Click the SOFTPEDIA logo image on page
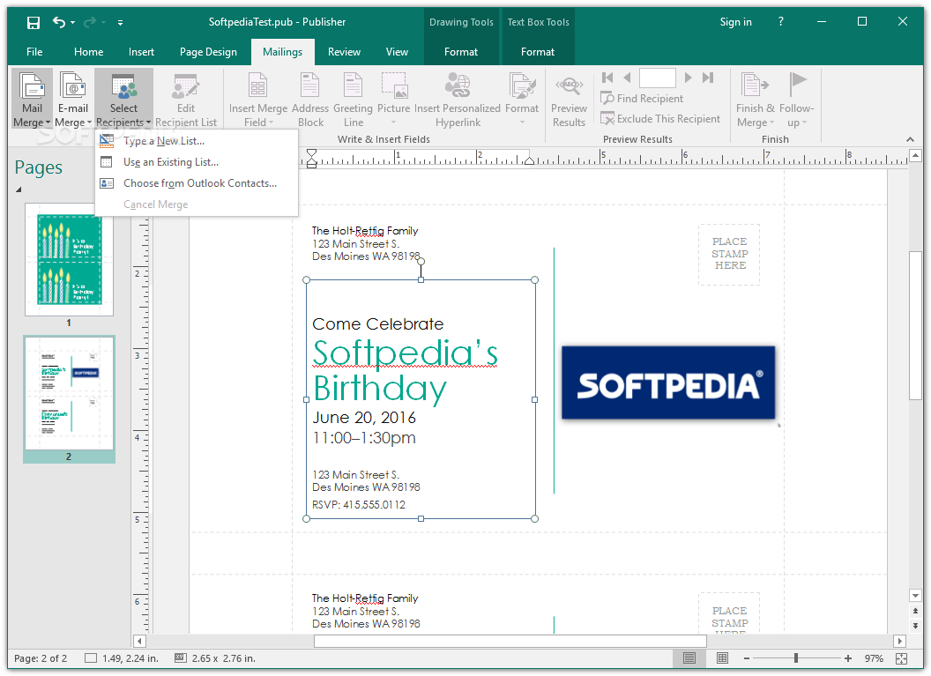The height and width of the screenshot is (676, 931). pyautogui.click(x=668, y=383)
